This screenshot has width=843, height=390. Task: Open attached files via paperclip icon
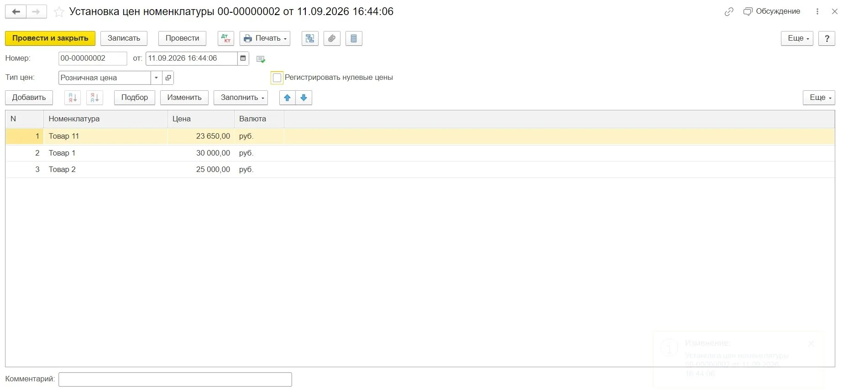pyautogui.click(x=332, y=38)
